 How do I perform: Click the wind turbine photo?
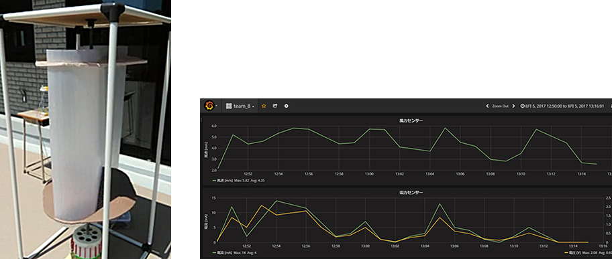85,129
